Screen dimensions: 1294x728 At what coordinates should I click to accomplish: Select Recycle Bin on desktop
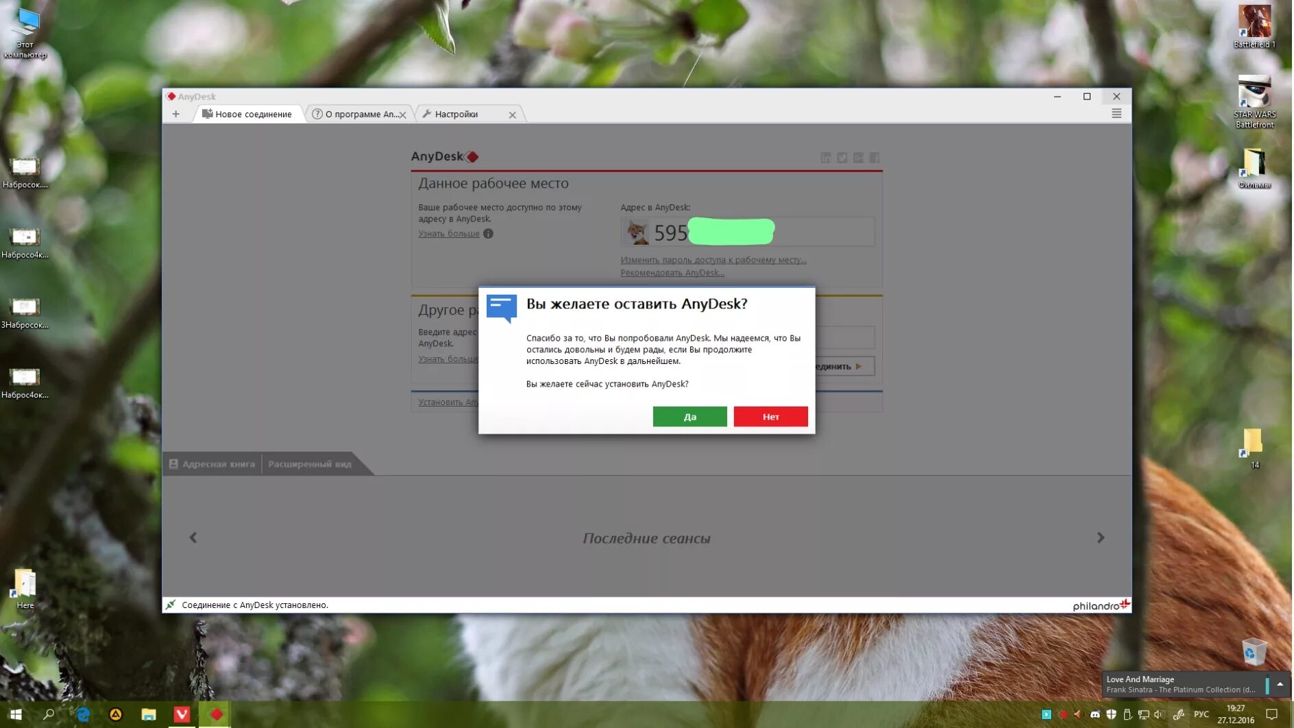coord(1254,652)
